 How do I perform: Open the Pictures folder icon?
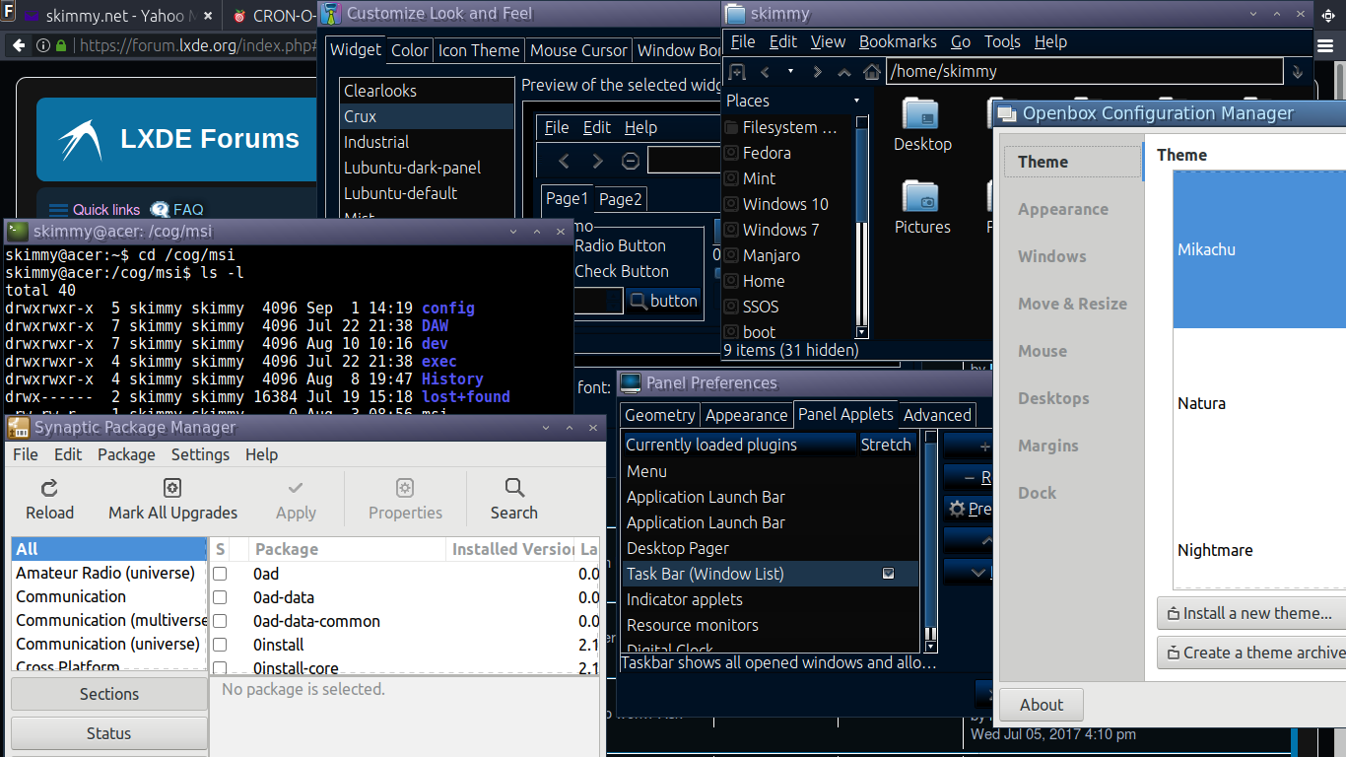[x=921, y=195]
